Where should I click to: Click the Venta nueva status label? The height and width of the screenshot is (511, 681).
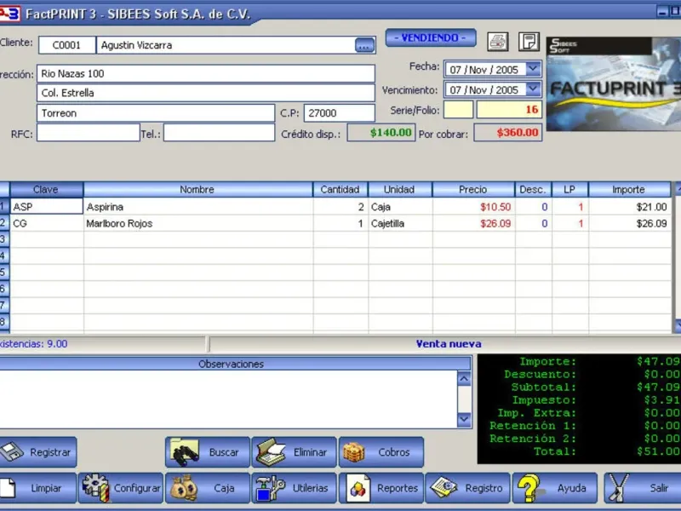449,344
